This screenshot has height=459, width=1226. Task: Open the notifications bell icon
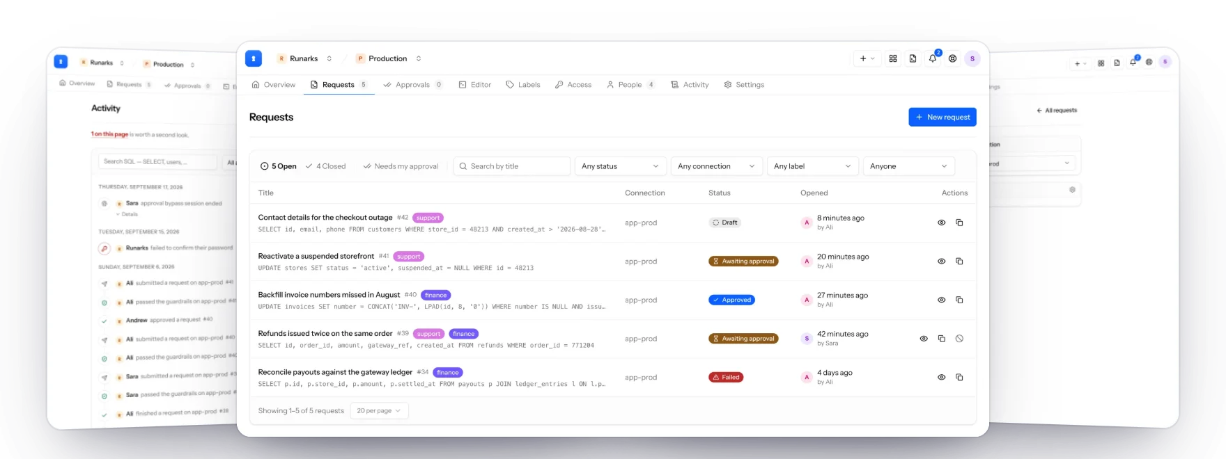933,59
